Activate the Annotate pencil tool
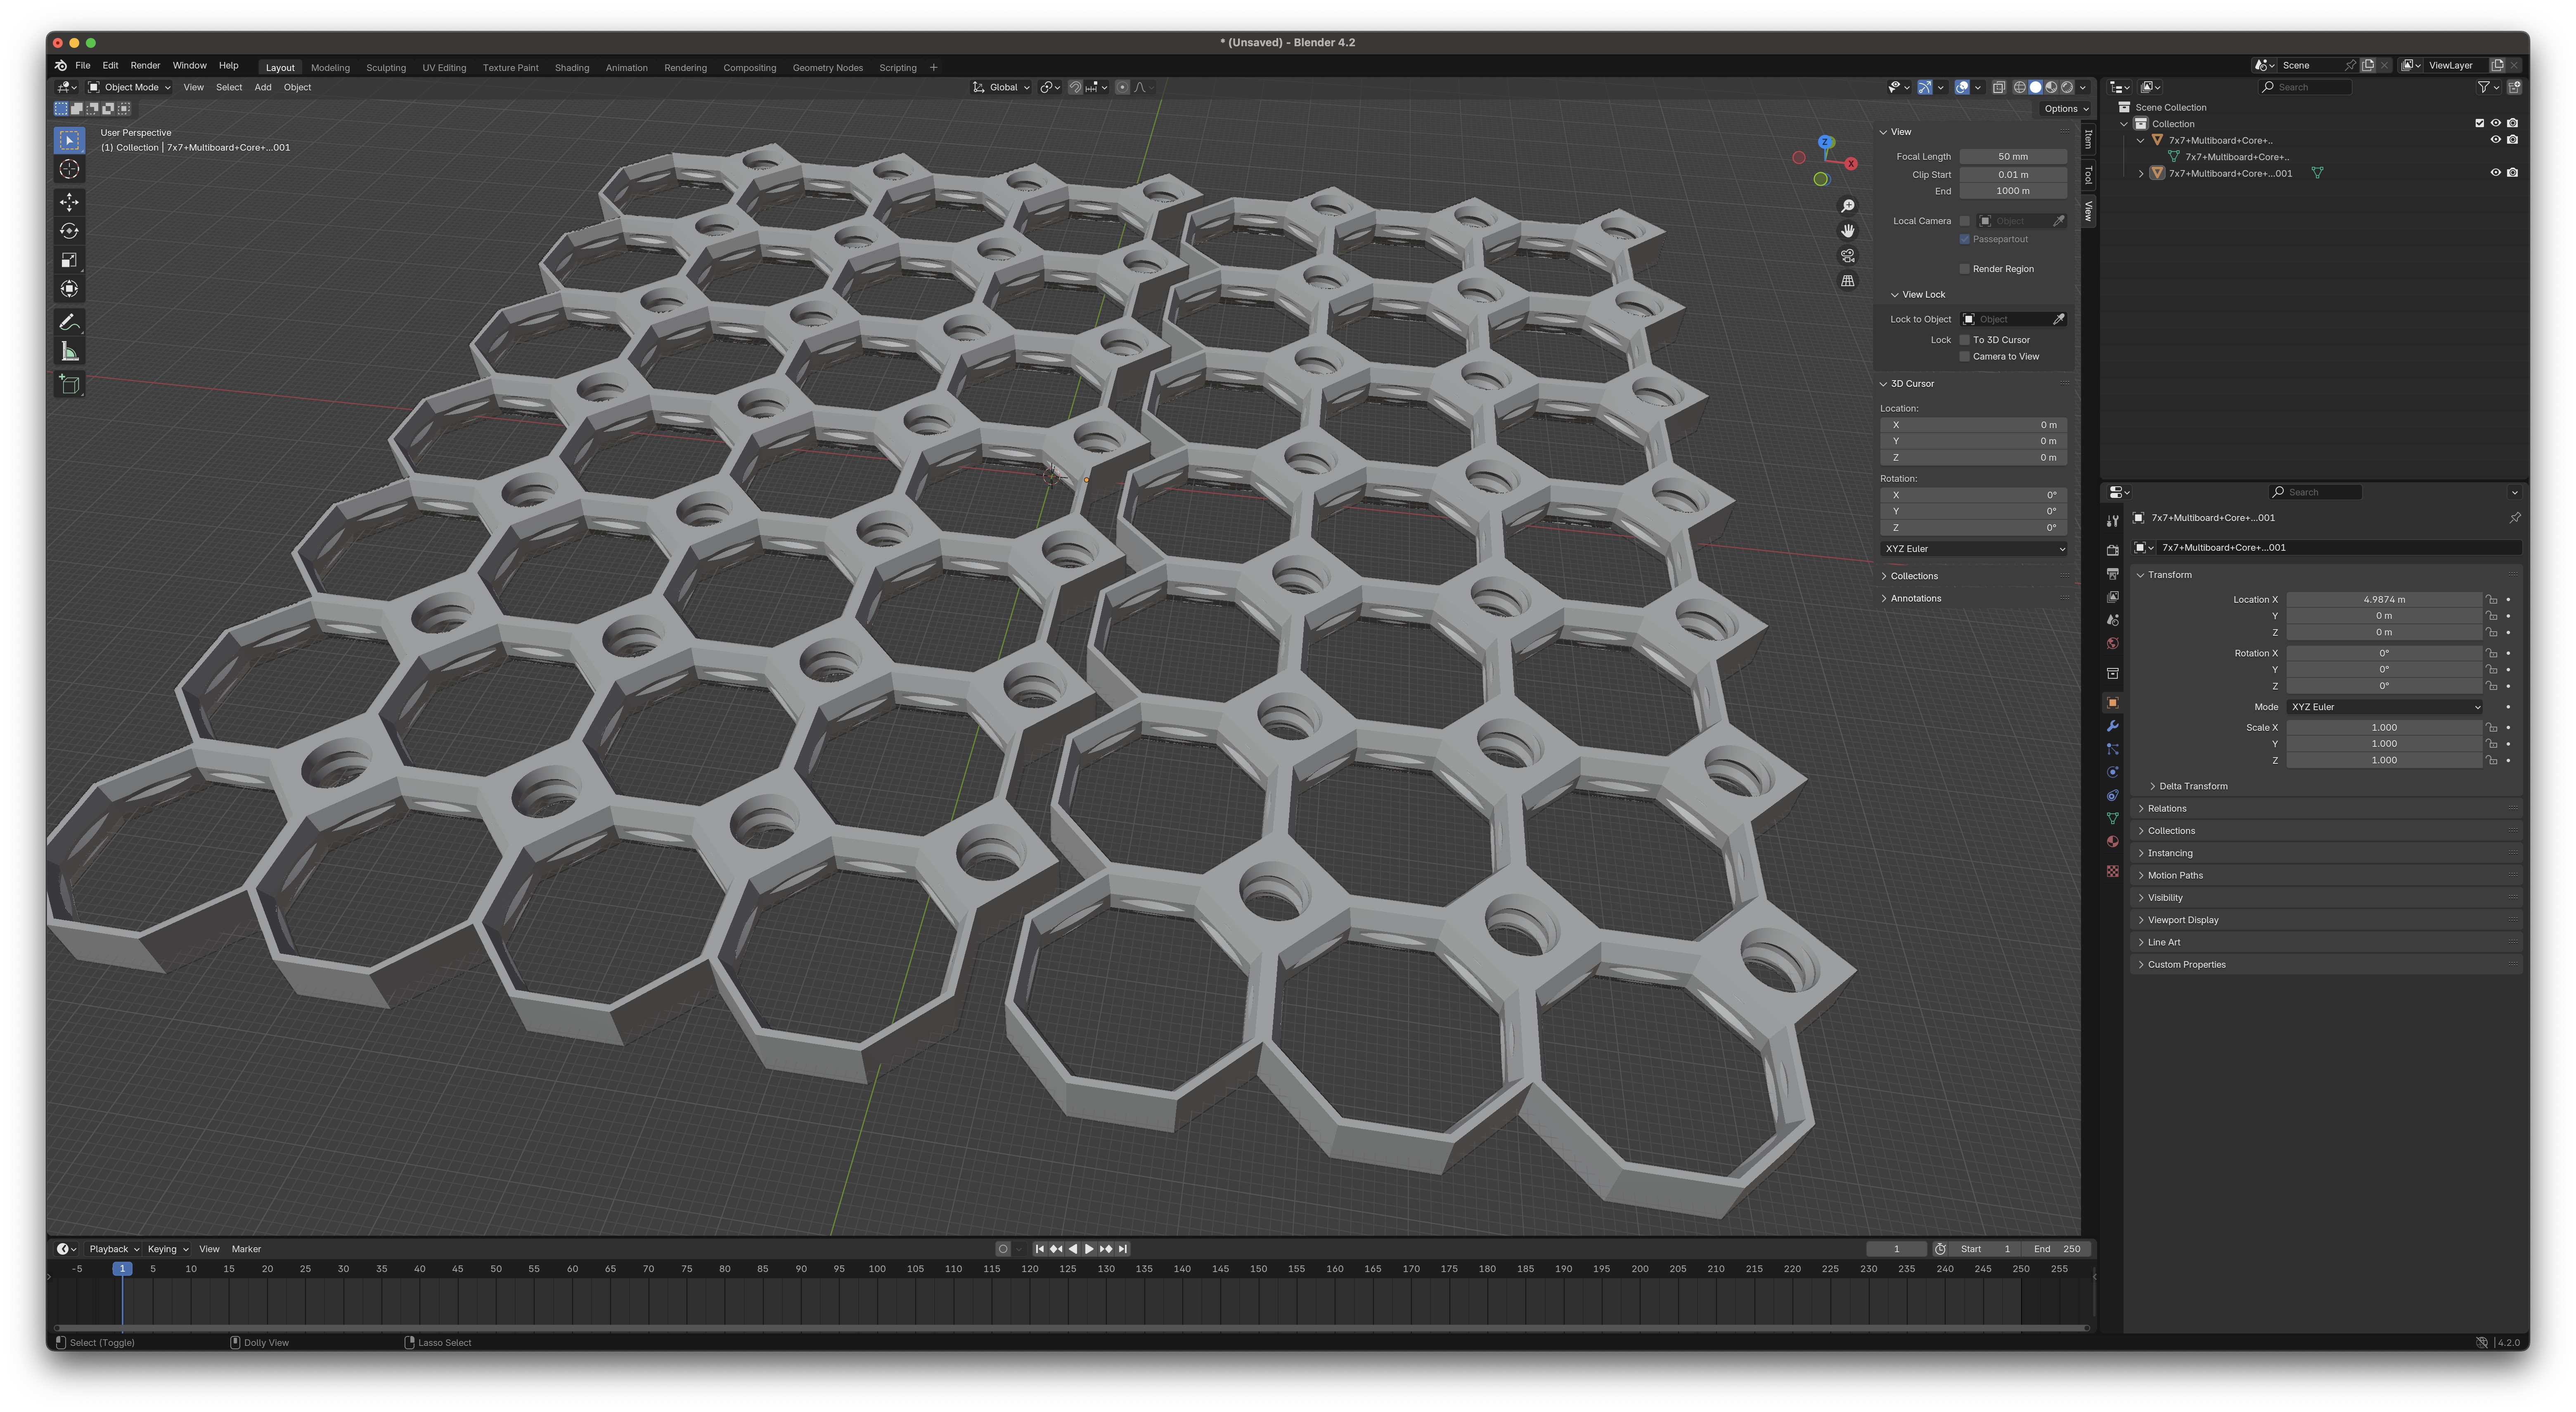Viewport: 2576px width, 1412px height. coord(69,322)
